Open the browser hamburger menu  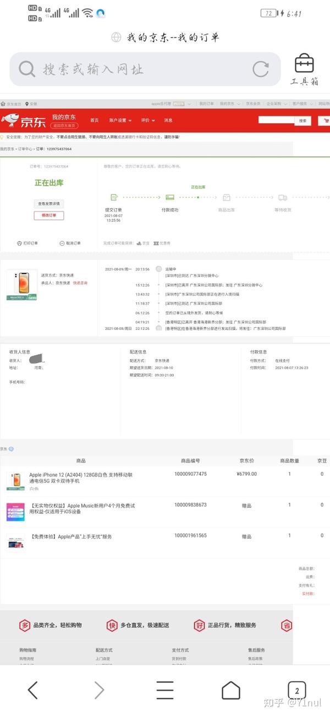pyautogui.click(x=165, y=690)
